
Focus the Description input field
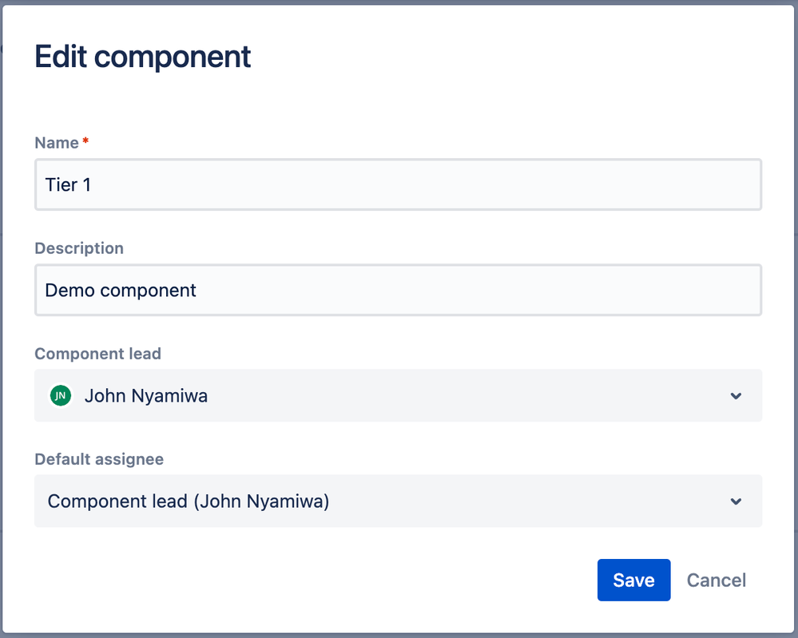tap(398, 290)
